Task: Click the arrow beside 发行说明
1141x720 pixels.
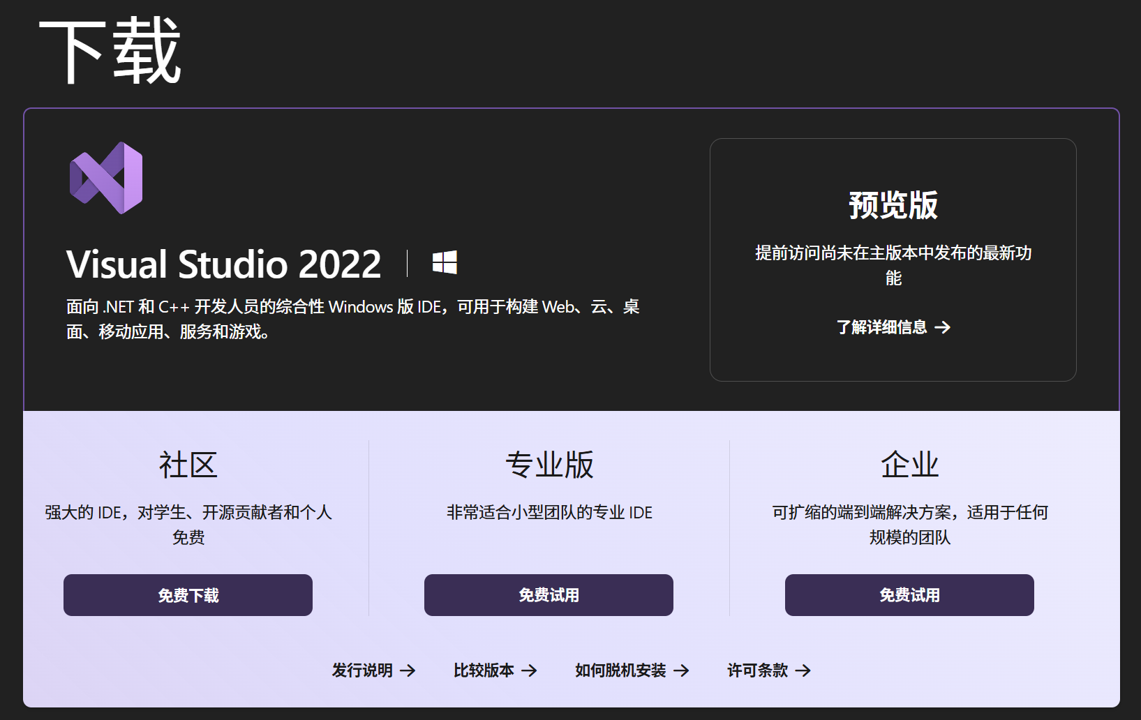Action: (408, 670)
